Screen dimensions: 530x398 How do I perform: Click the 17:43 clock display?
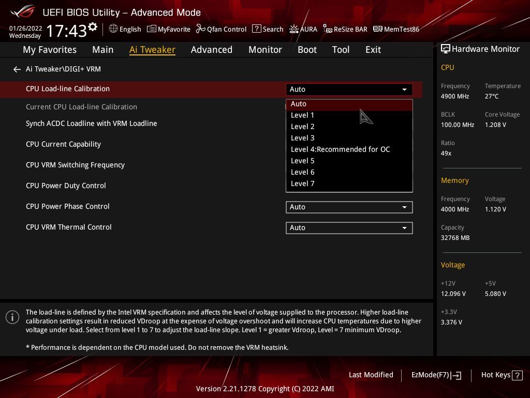tap(67, 31)
